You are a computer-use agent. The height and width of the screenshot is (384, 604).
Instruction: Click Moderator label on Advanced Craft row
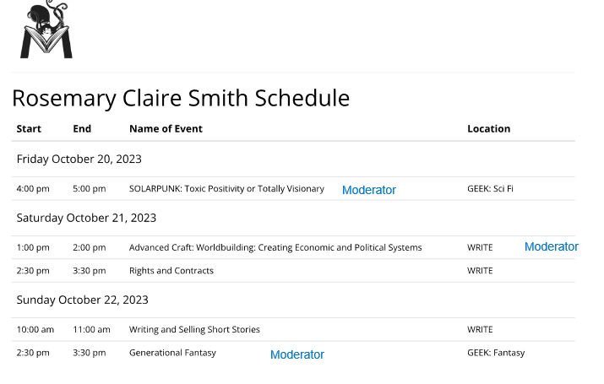point(551,246)
